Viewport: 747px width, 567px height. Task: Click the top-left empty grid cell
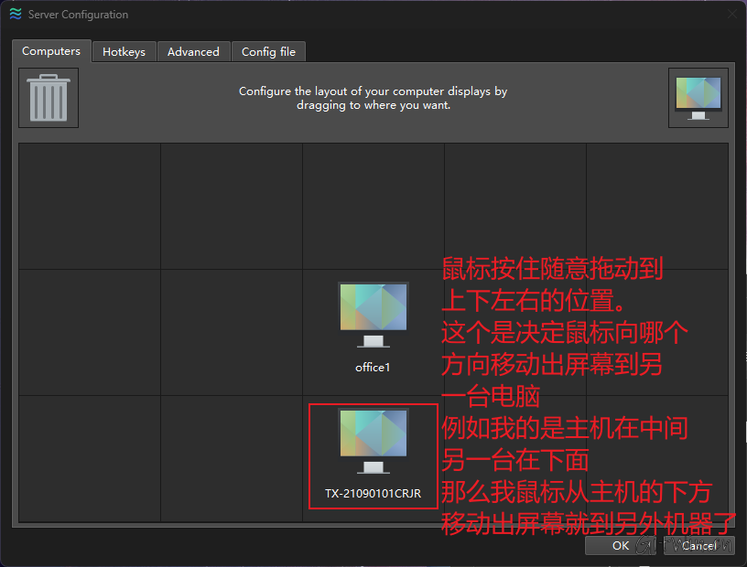tap(90, 206)
